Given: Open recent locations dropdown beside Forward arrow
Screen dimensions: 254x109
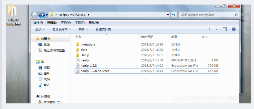Looking at the screenshot, I should click(47, 15).
